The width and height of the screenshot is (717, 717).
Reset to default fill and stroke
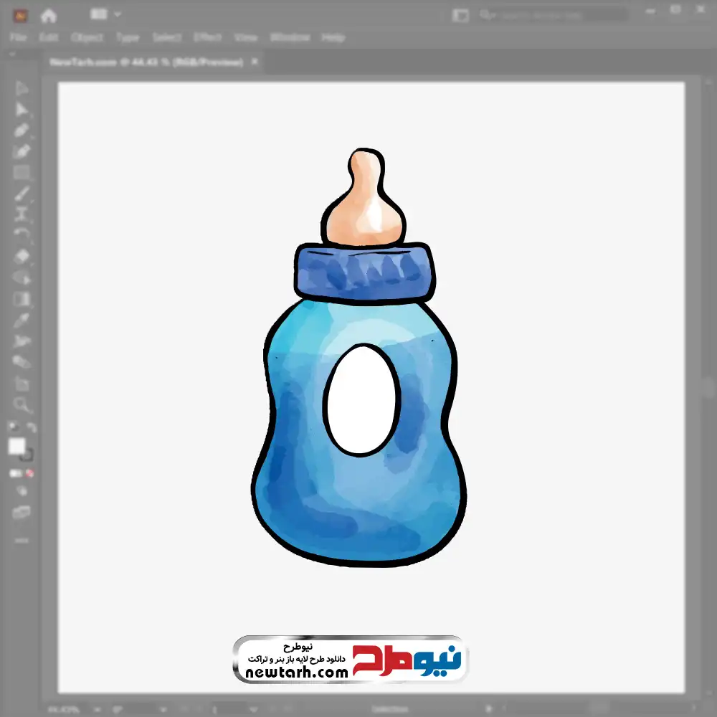point(11,428)
